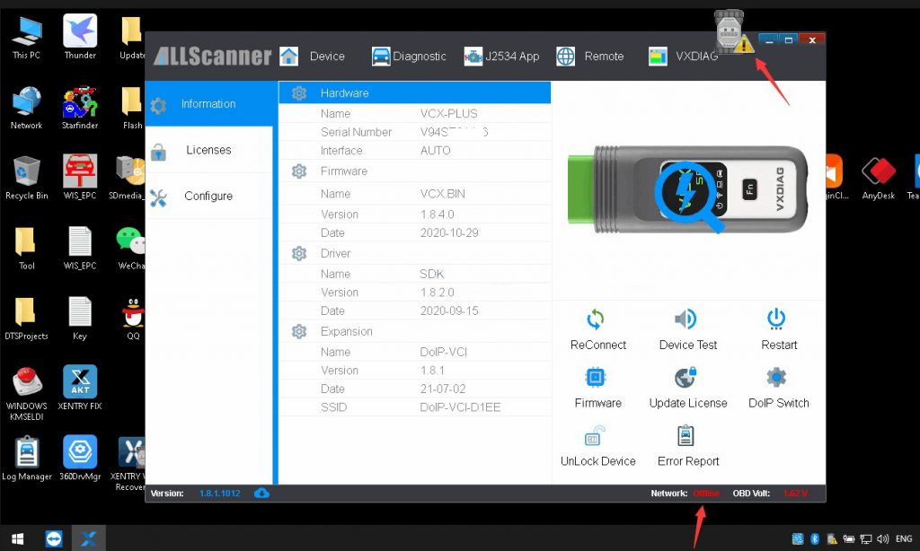Click the Expansion section header
The width and height of the screenshot is (920, 551).
coord(414,331)
